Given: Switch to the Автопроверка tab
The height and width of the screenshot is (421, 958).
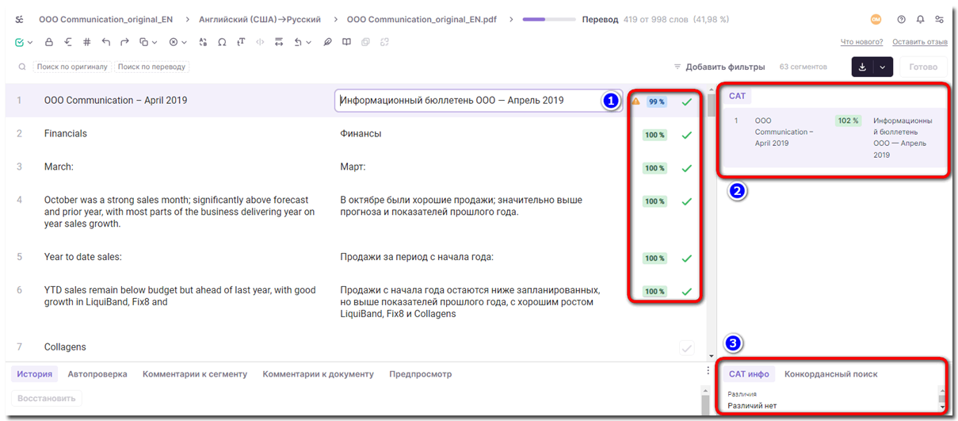Looking at the screenshot, I should pos(97,374).
